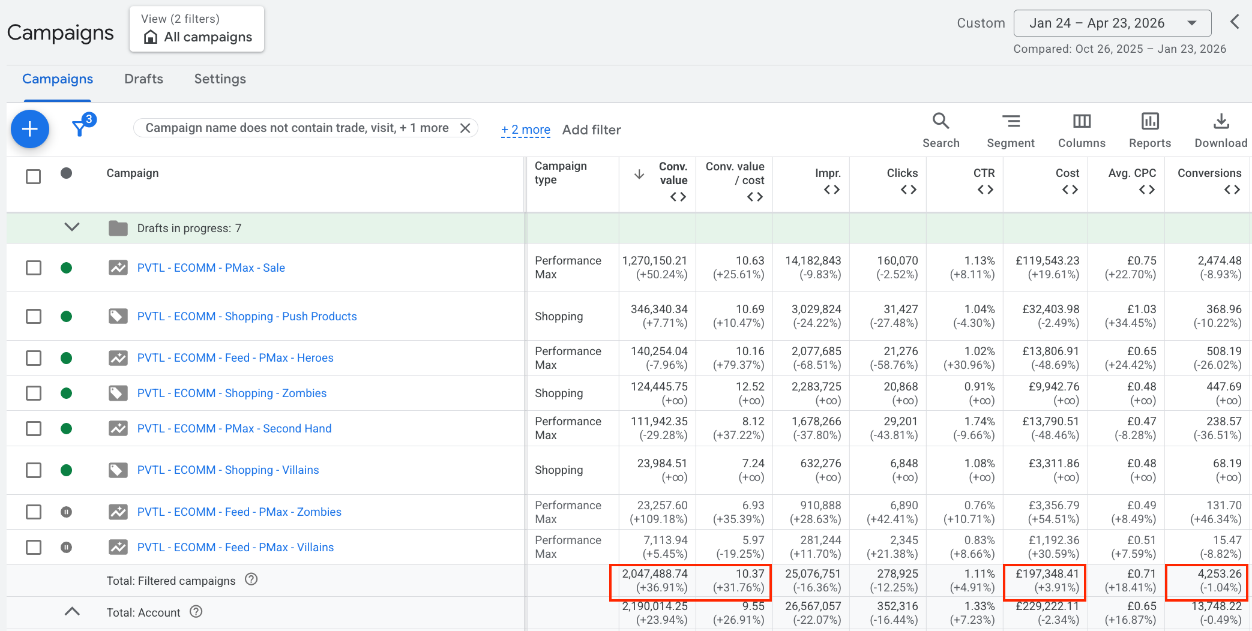The image size is (1252, 631).
Task: Open the date range dropdown
Action: [x=1112, y=23]
